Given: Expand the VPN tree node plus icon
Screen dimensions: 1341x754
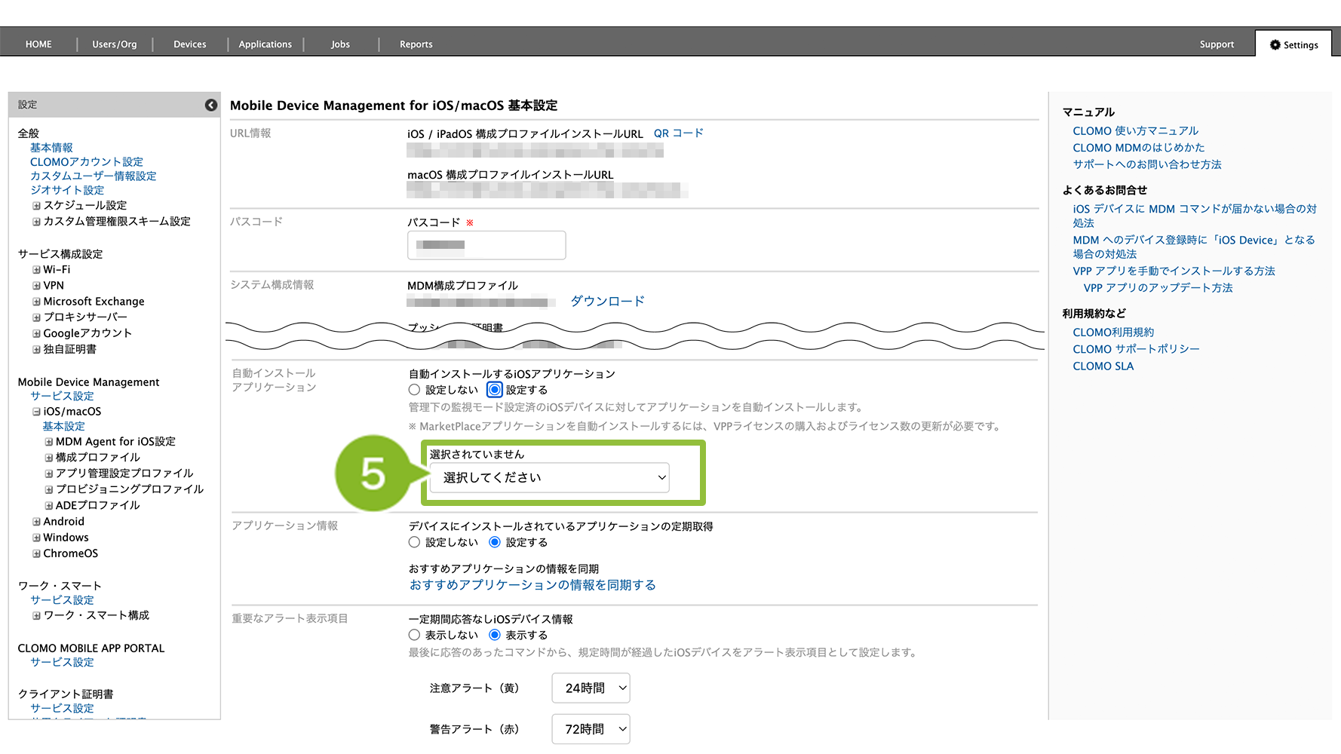Looking at the screenshot, I should [36, 286].
